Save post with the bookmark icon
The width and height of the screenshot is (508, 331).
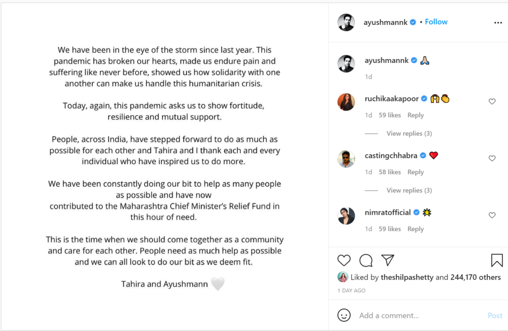click(x=497, y=260)
